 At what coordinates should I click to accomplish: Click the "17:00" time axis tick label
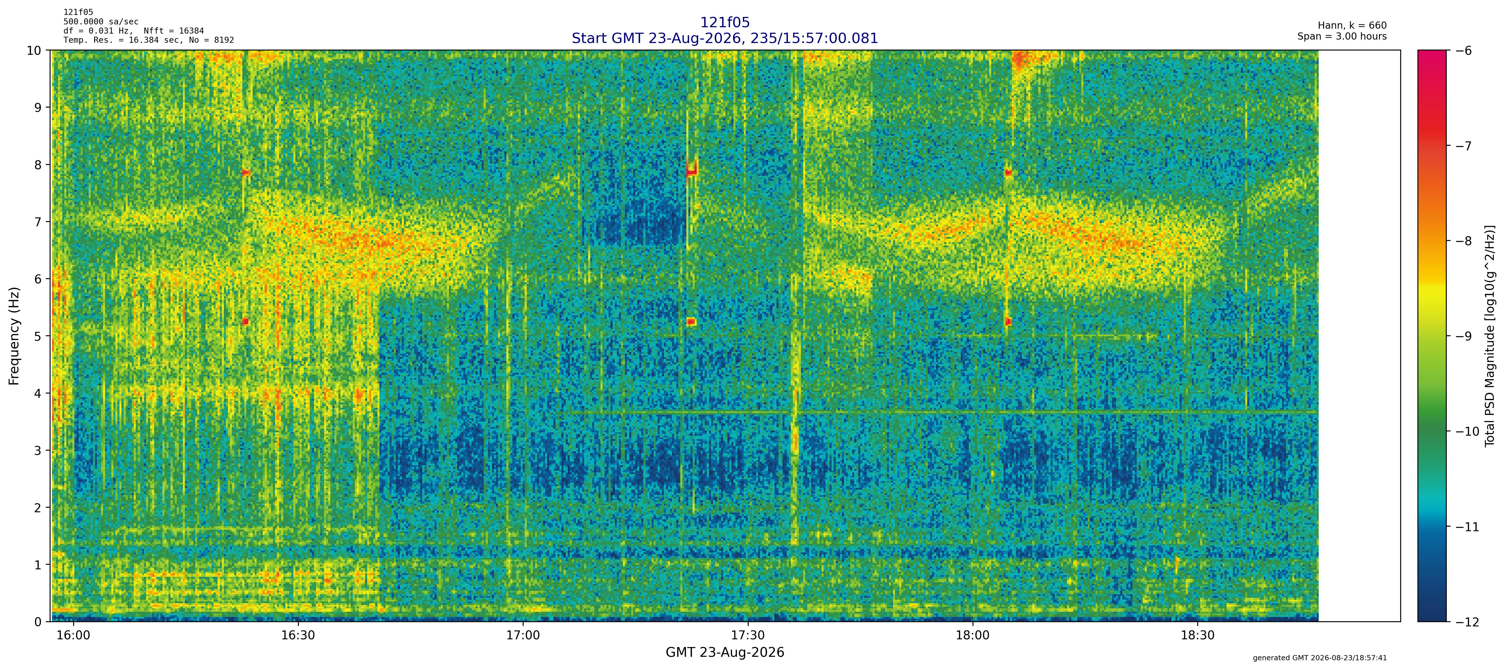coord(523,635)
